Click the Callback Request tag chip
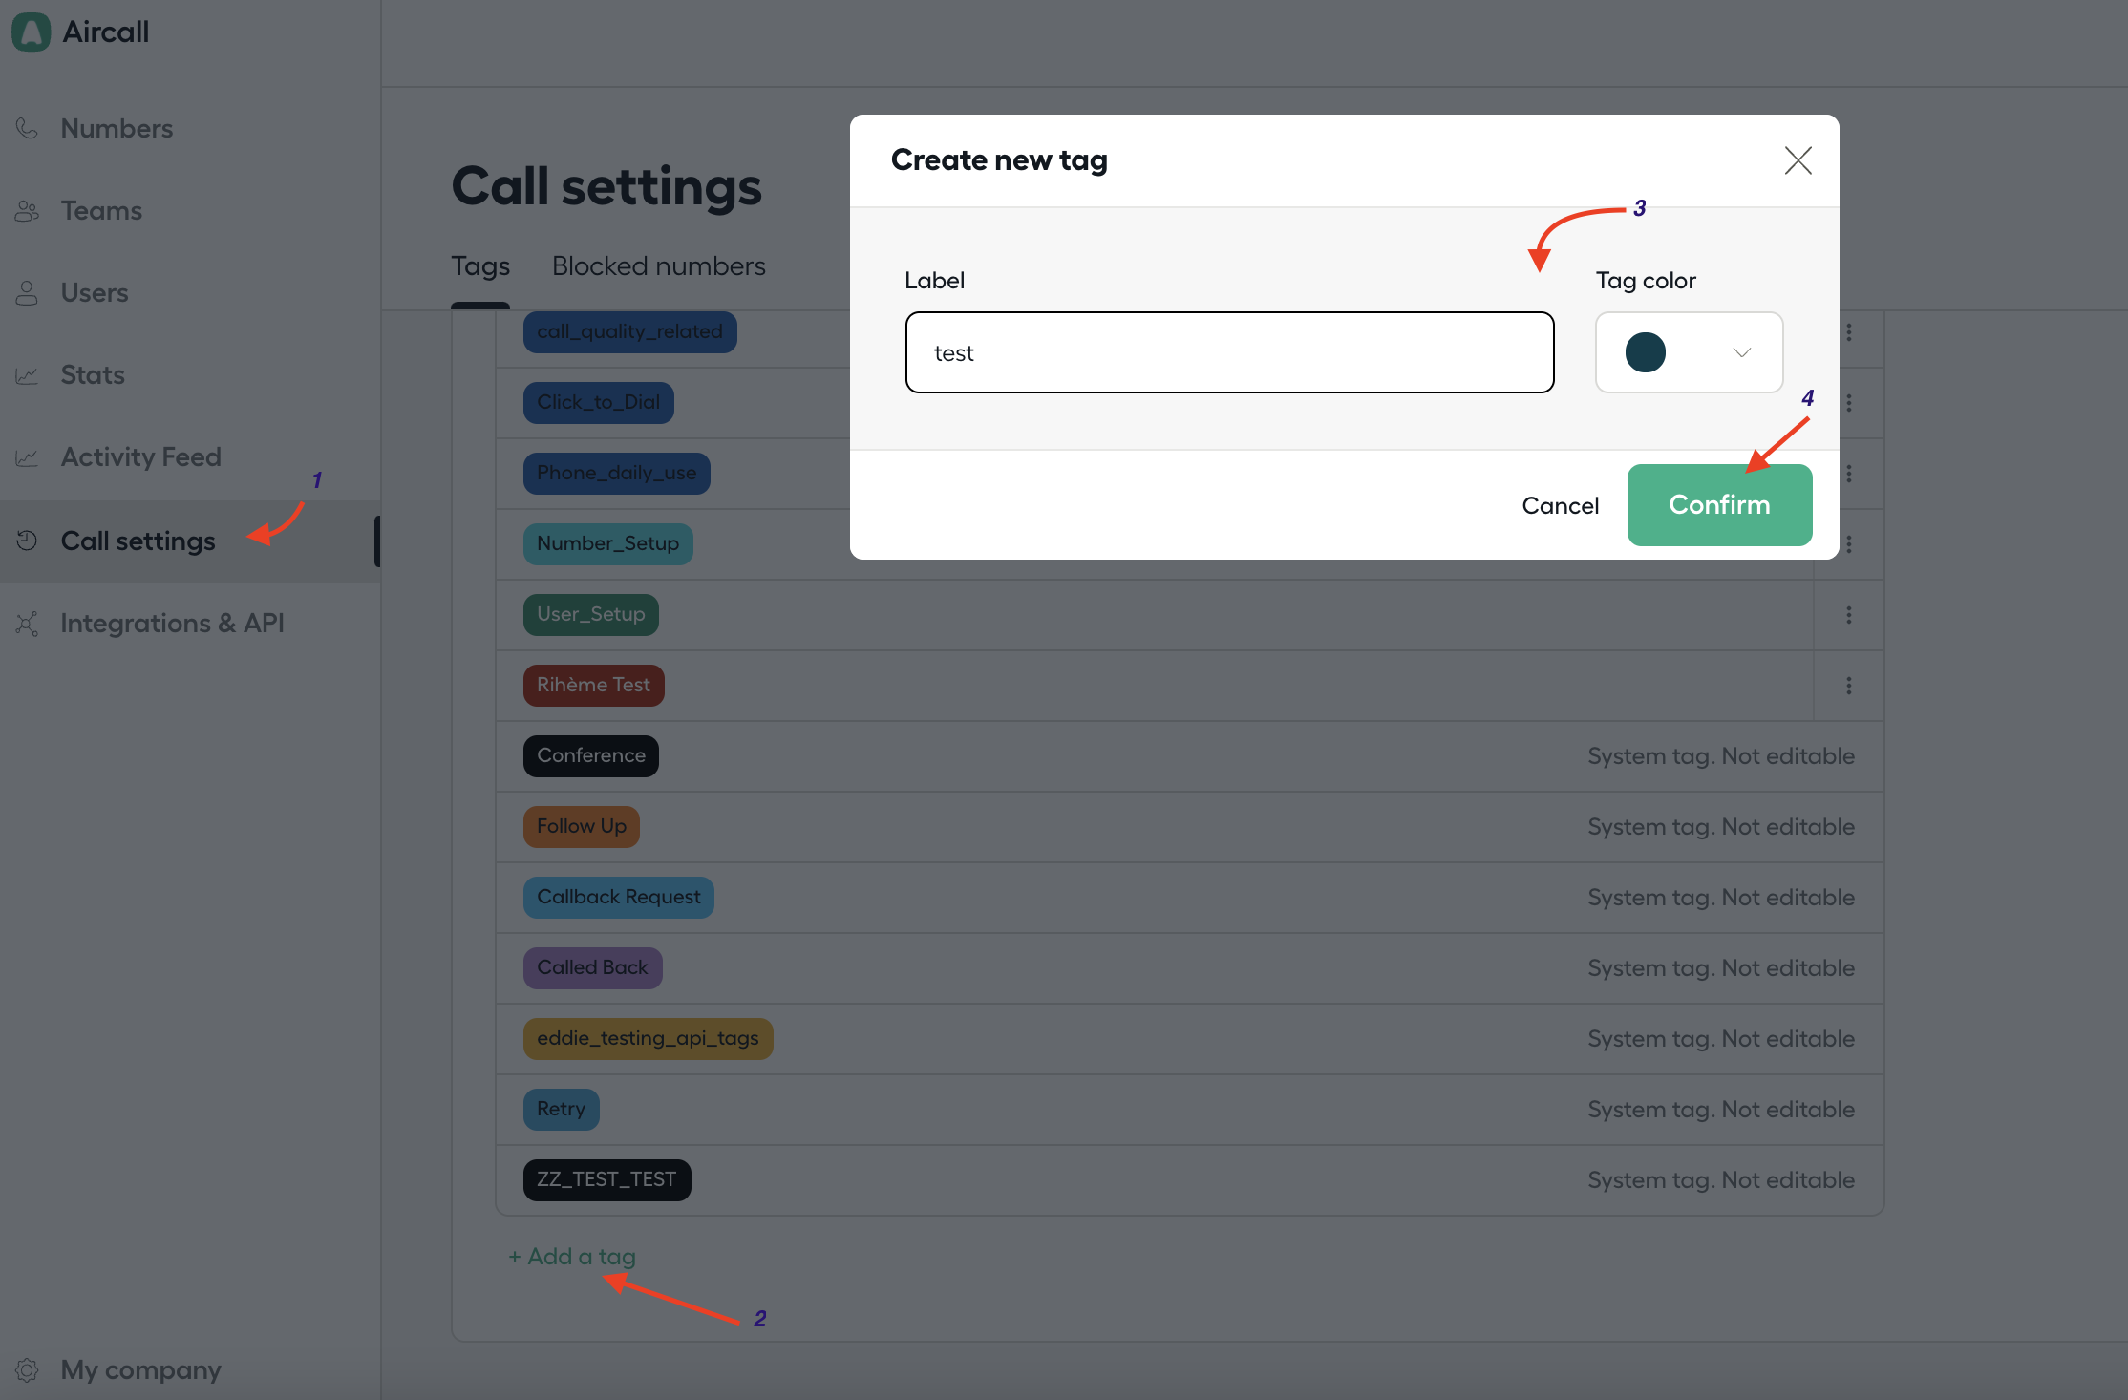The image size is (2128, 1400). pyautogui.click(x=618, y=897)
